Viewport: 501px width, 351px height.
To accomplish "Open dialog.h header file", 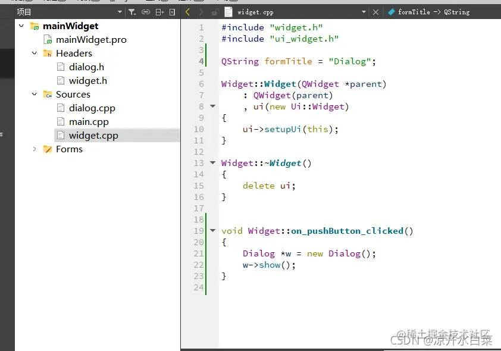I will pyautogui.click(x=86, y=67).
